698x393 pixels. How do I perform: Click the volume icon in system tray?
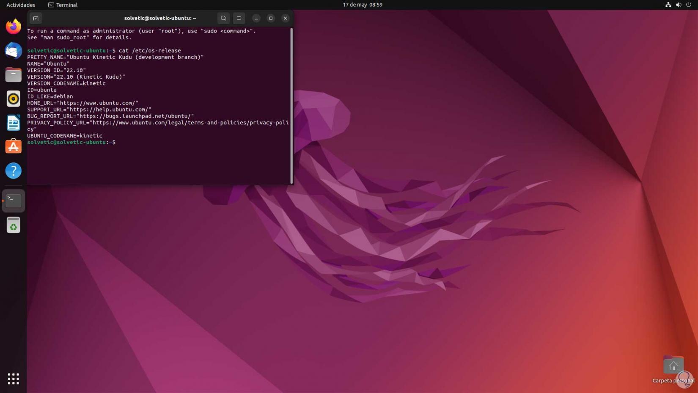click(679, 5)
